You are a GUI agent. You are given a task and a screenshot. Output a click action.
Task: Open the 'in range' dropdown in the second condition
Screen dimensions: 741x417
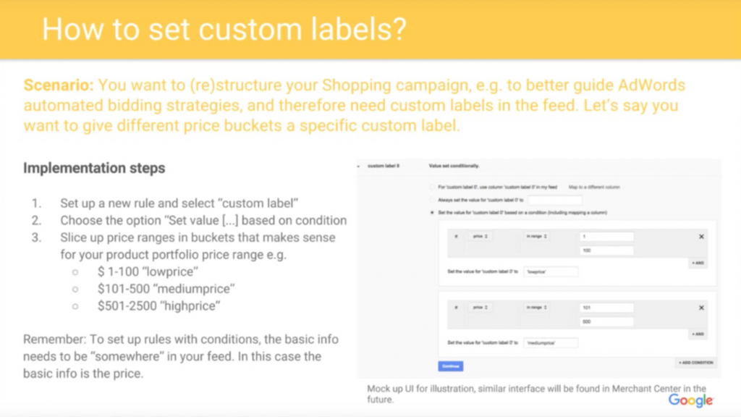[x=536, y=307]
